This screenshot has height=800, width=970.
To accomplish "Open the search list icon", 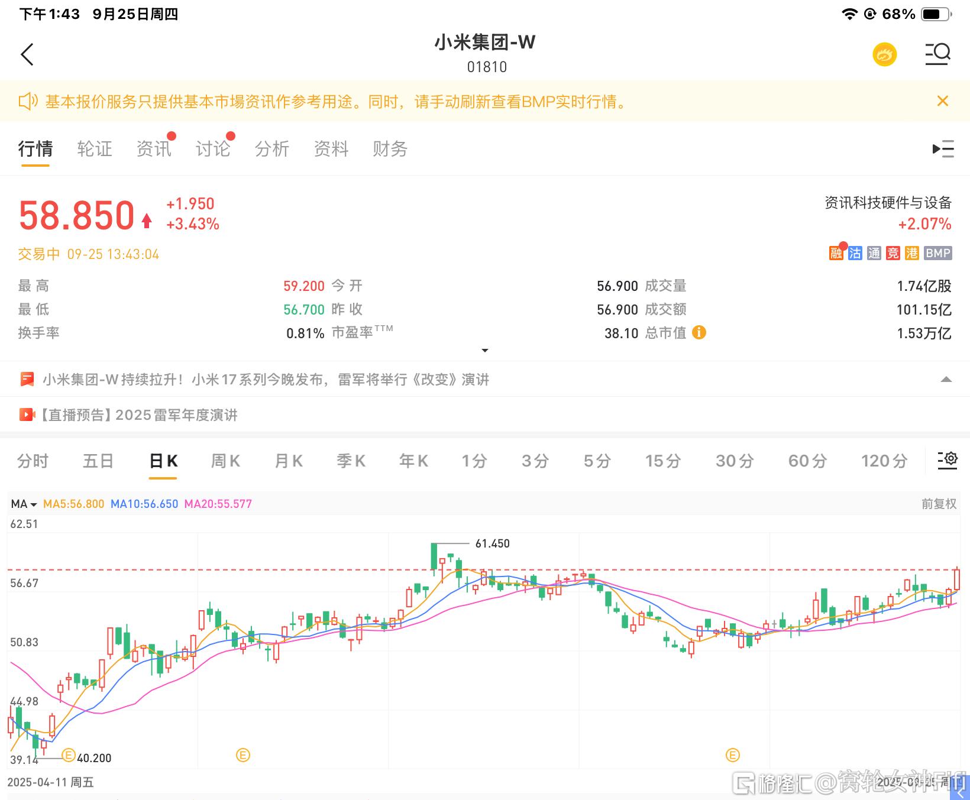I will coord(937,54).
